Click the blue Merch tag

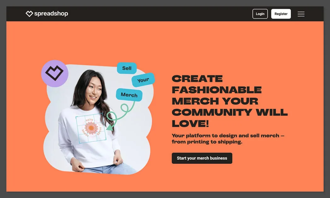pos(129,95)
